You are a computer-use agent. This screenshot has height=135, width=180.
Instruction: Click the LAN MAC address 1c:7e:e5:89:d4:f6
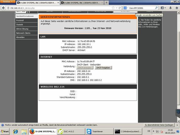pyautogui.click(x=86, y=41)
